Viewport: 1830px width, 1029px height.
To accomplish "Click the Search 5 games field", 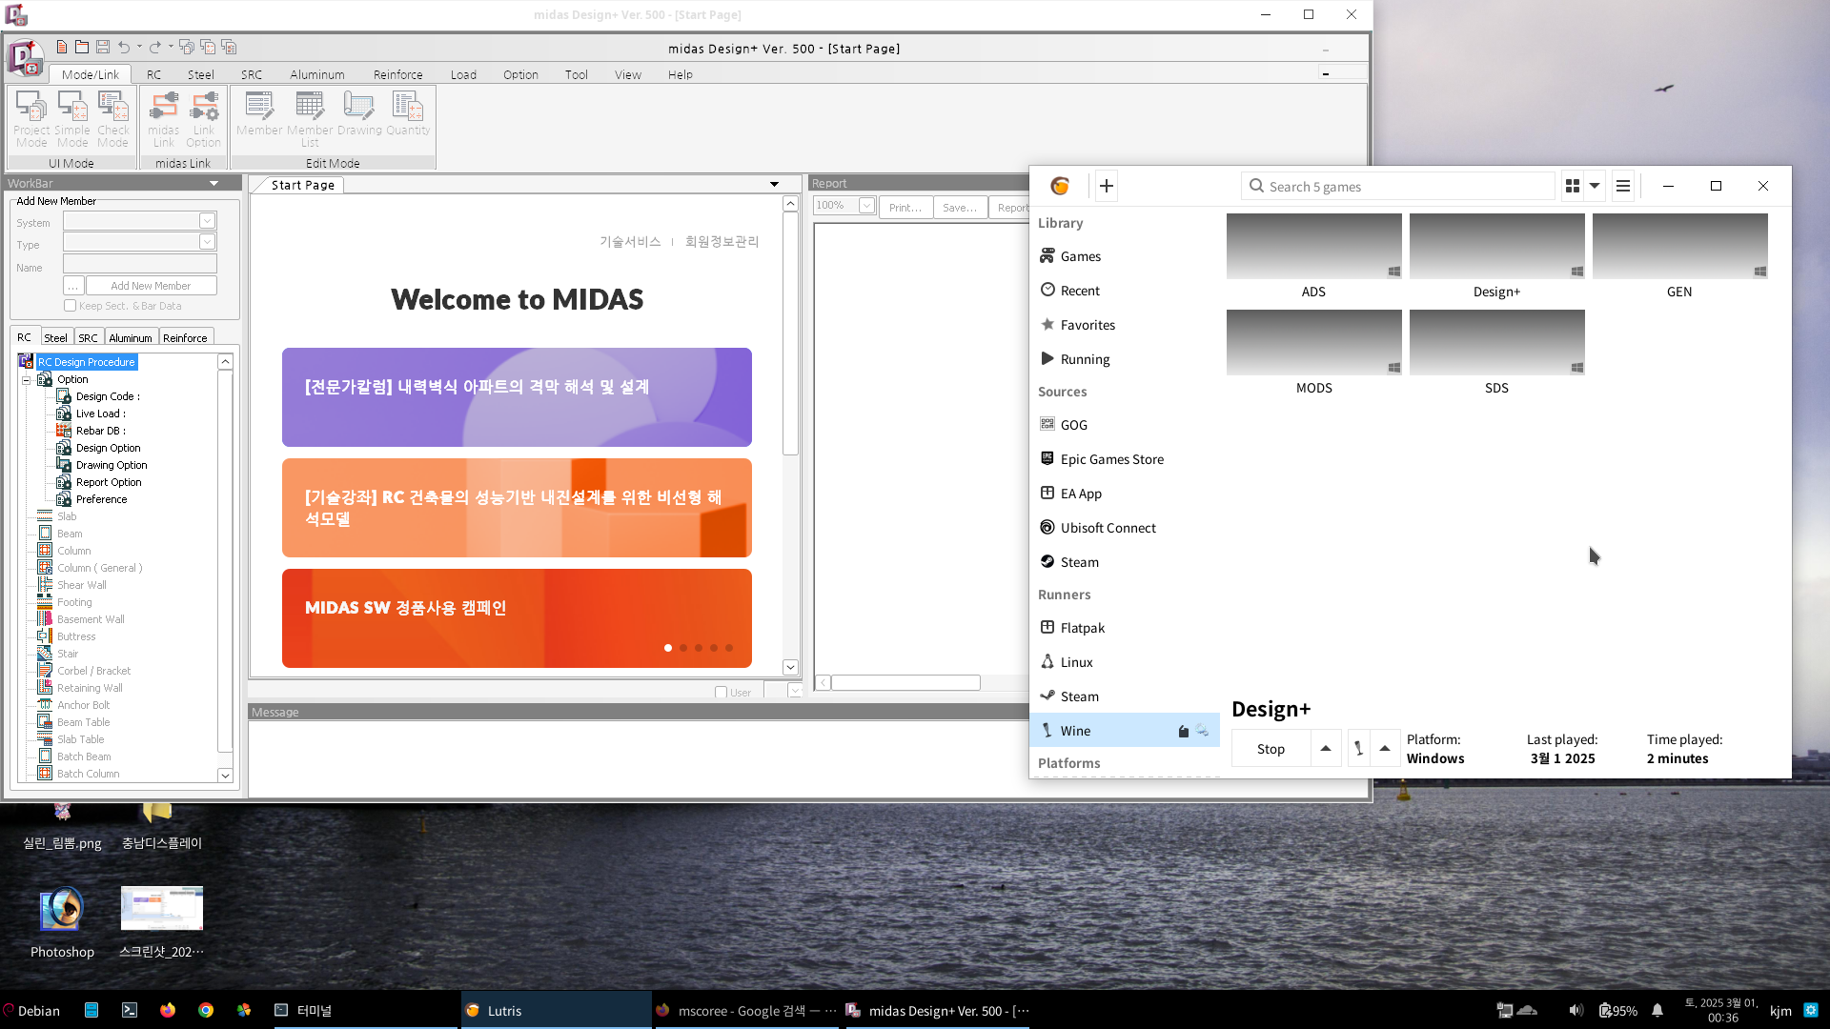I will pos(1401,187).
